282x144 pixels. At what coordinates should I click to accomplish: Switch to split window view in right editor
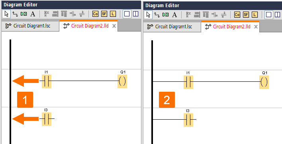(277, 15)
